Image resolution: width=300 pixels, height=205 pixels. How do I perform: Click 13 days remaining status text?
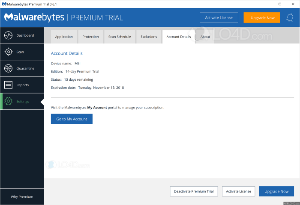click(x=78, y=79)
